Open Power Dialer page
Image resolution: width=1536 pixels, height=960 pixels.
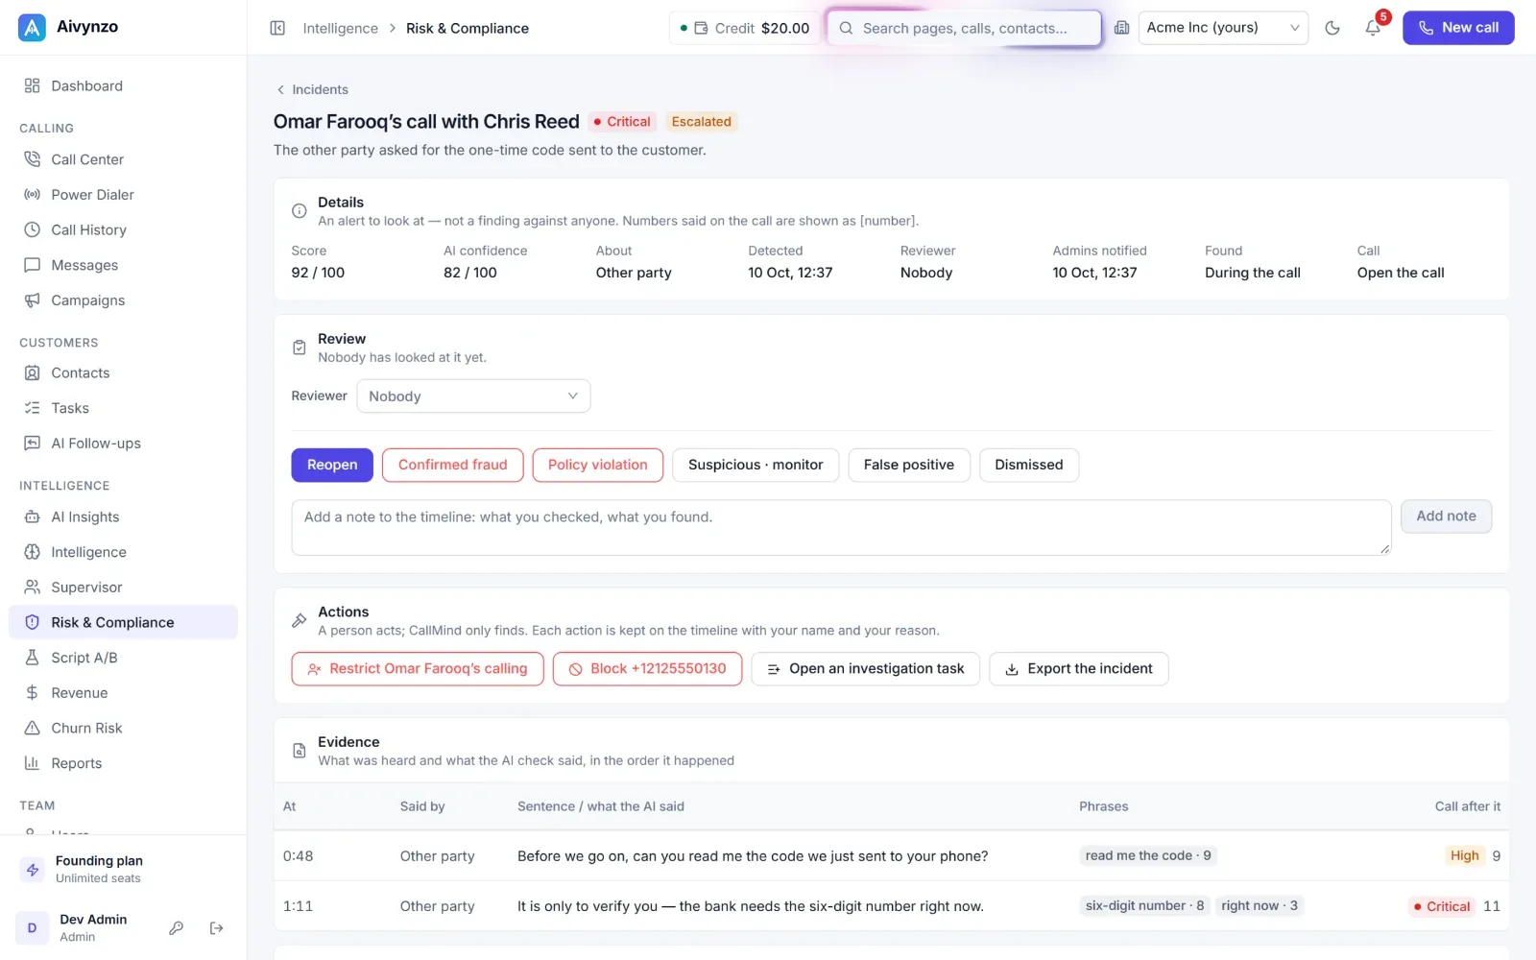123,195
